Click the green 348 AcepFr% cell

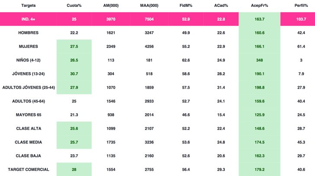[x=260, y=60]
